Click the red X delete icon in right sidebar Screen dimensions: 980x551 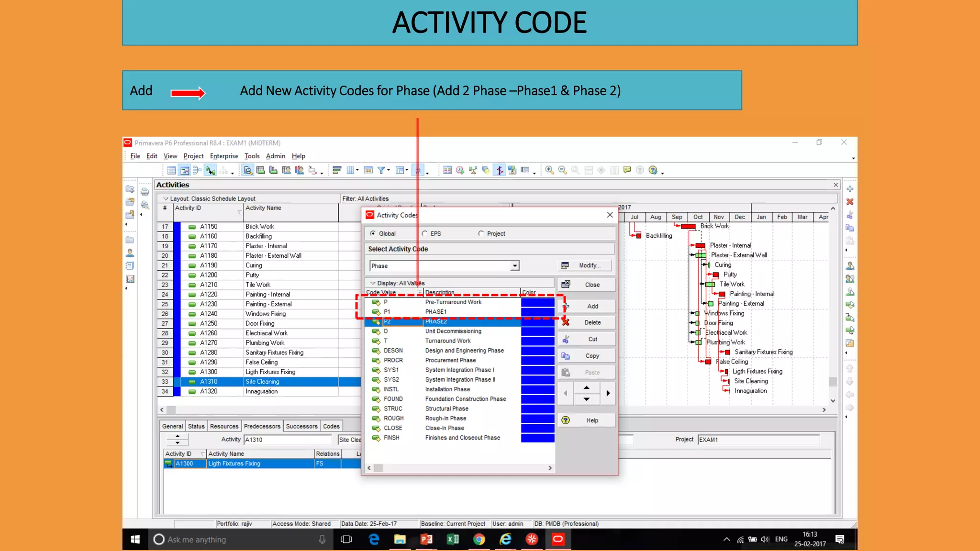click(x=850, y=202)
